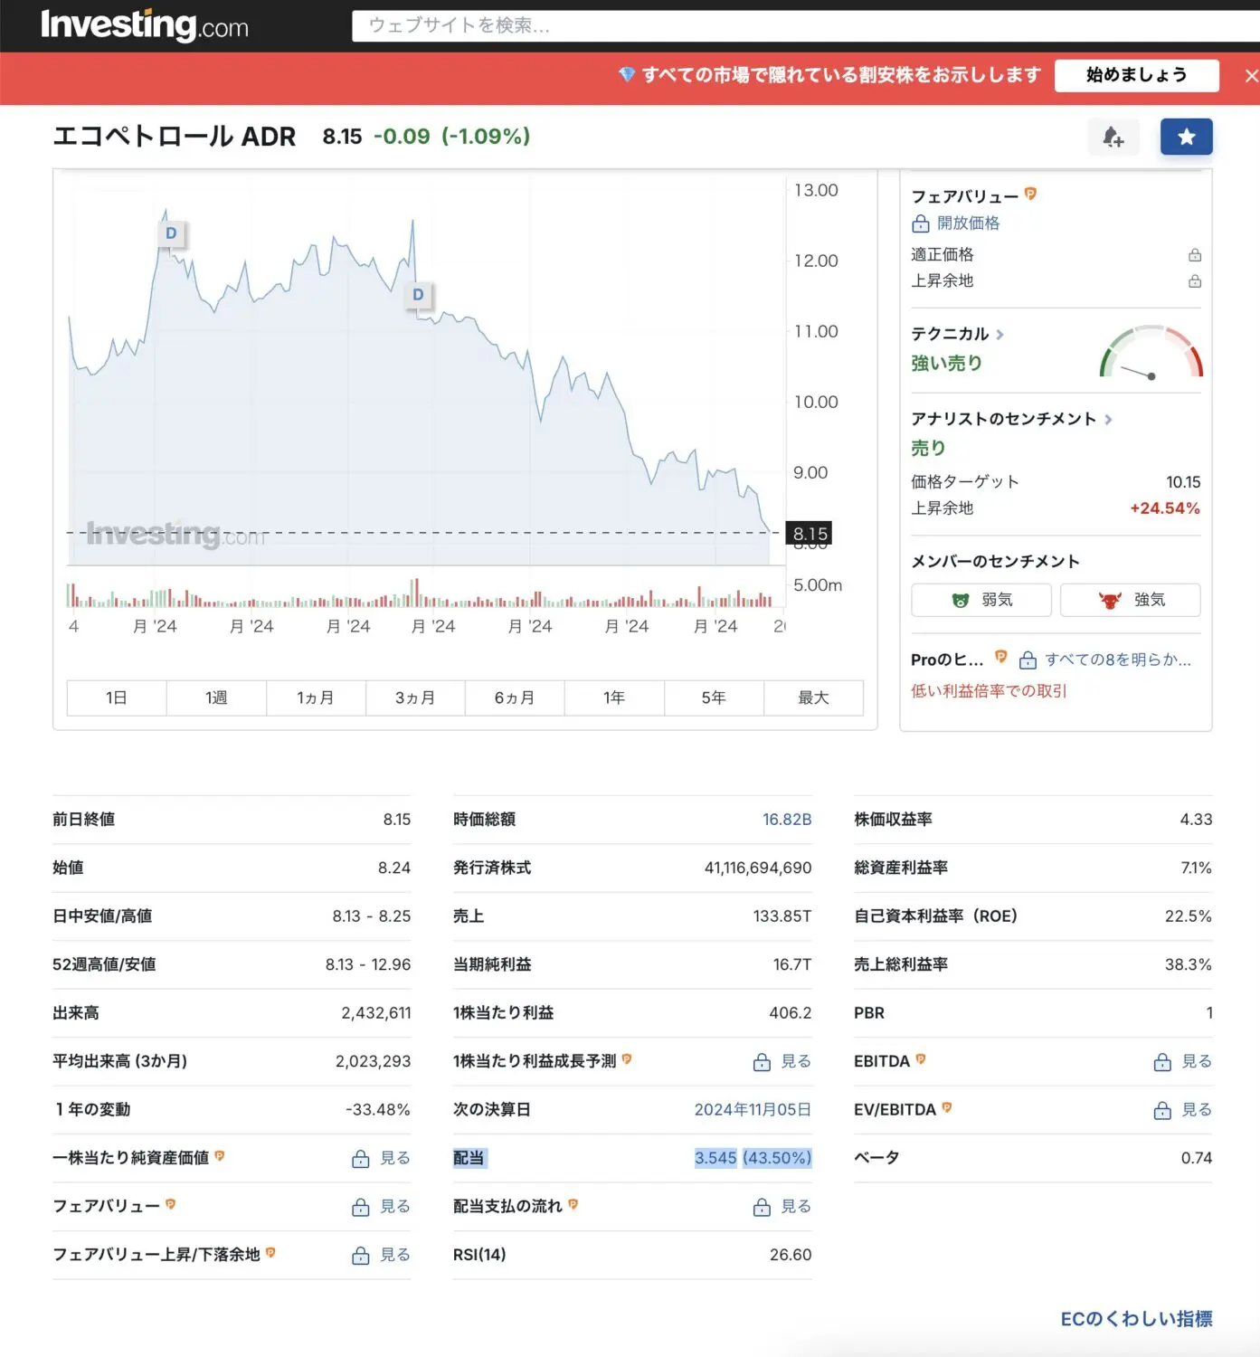1260x1357 pixels.
Task: Select the 5年 chart range tab
Action: tap(714, 697)
